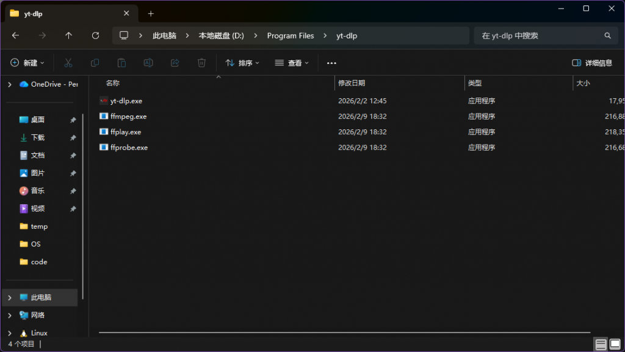Open the 查看 view dropdown
The width and height of the screenshot is (625, 352).
tap(292, 63)
